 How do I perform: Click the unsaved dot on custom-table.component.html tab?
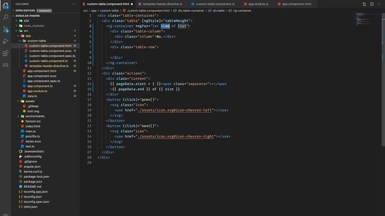132,4
